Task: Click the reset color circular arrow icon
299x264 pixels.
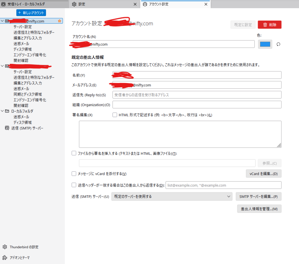Action: tap(278, 44)
